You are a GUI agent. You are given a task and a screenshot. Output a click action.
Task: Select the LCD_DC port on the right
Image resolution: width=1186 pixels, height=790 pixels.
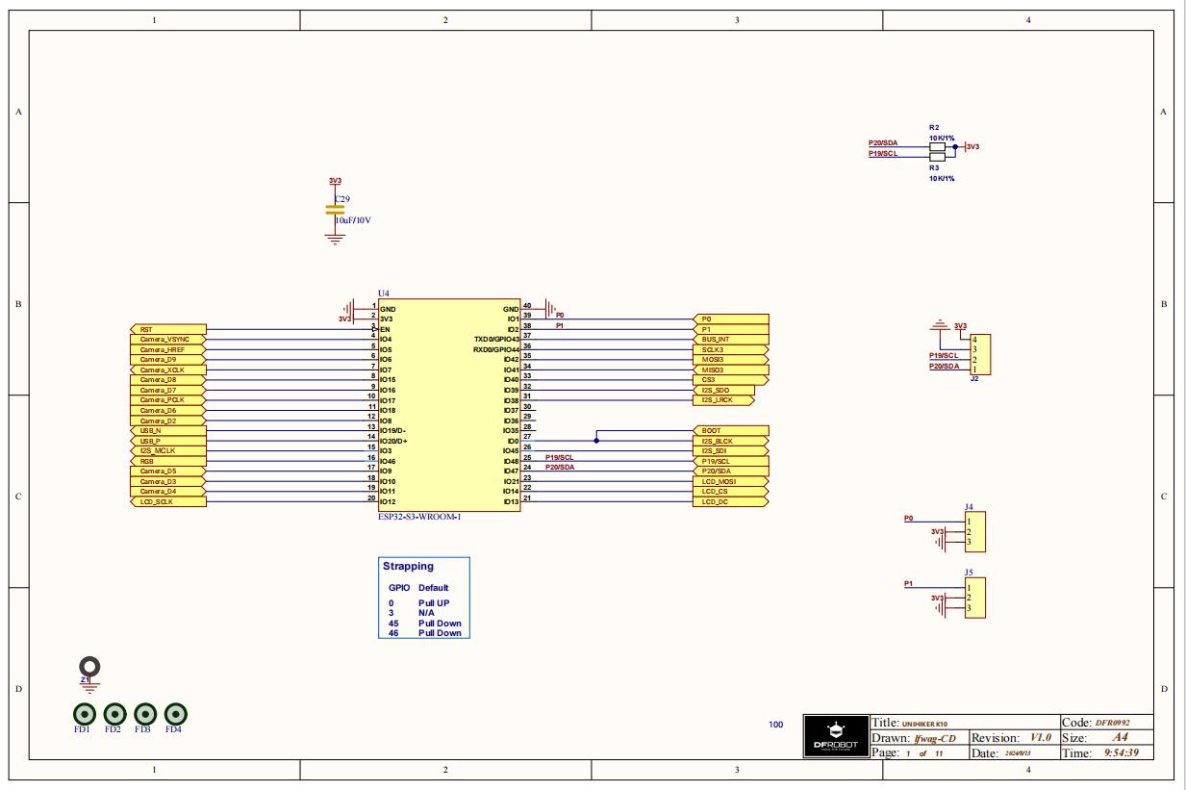(x=730, y=501)
